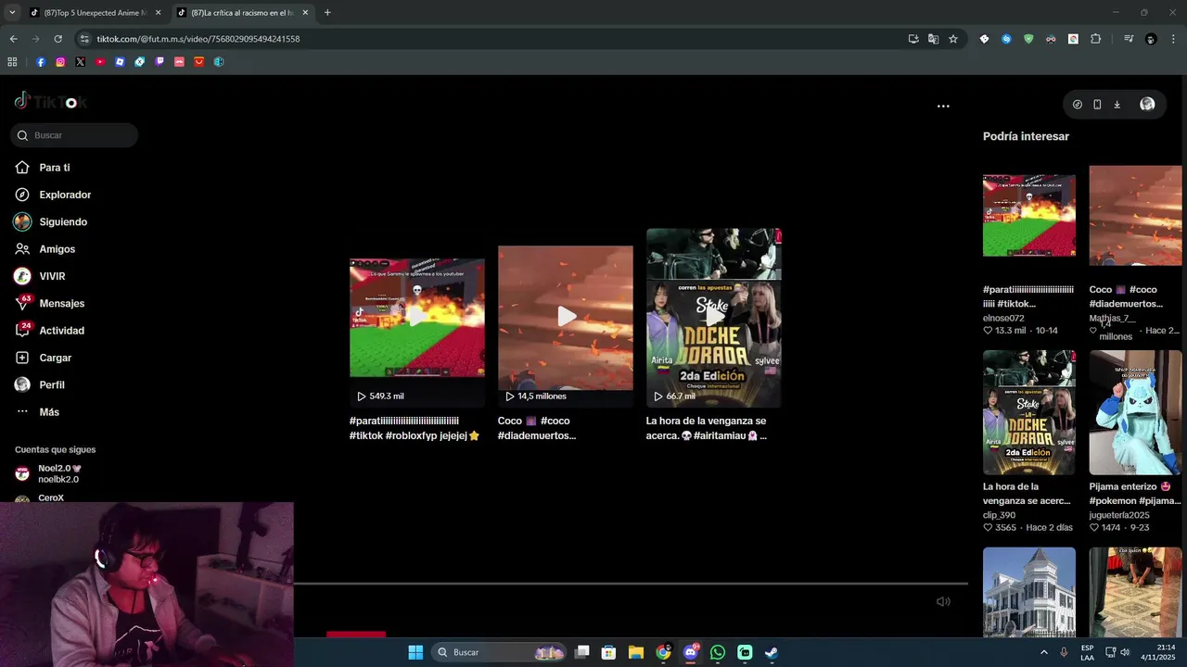The image size is (1187, 667).
Task: Open the Facebook bookmark
Action: 41,62
